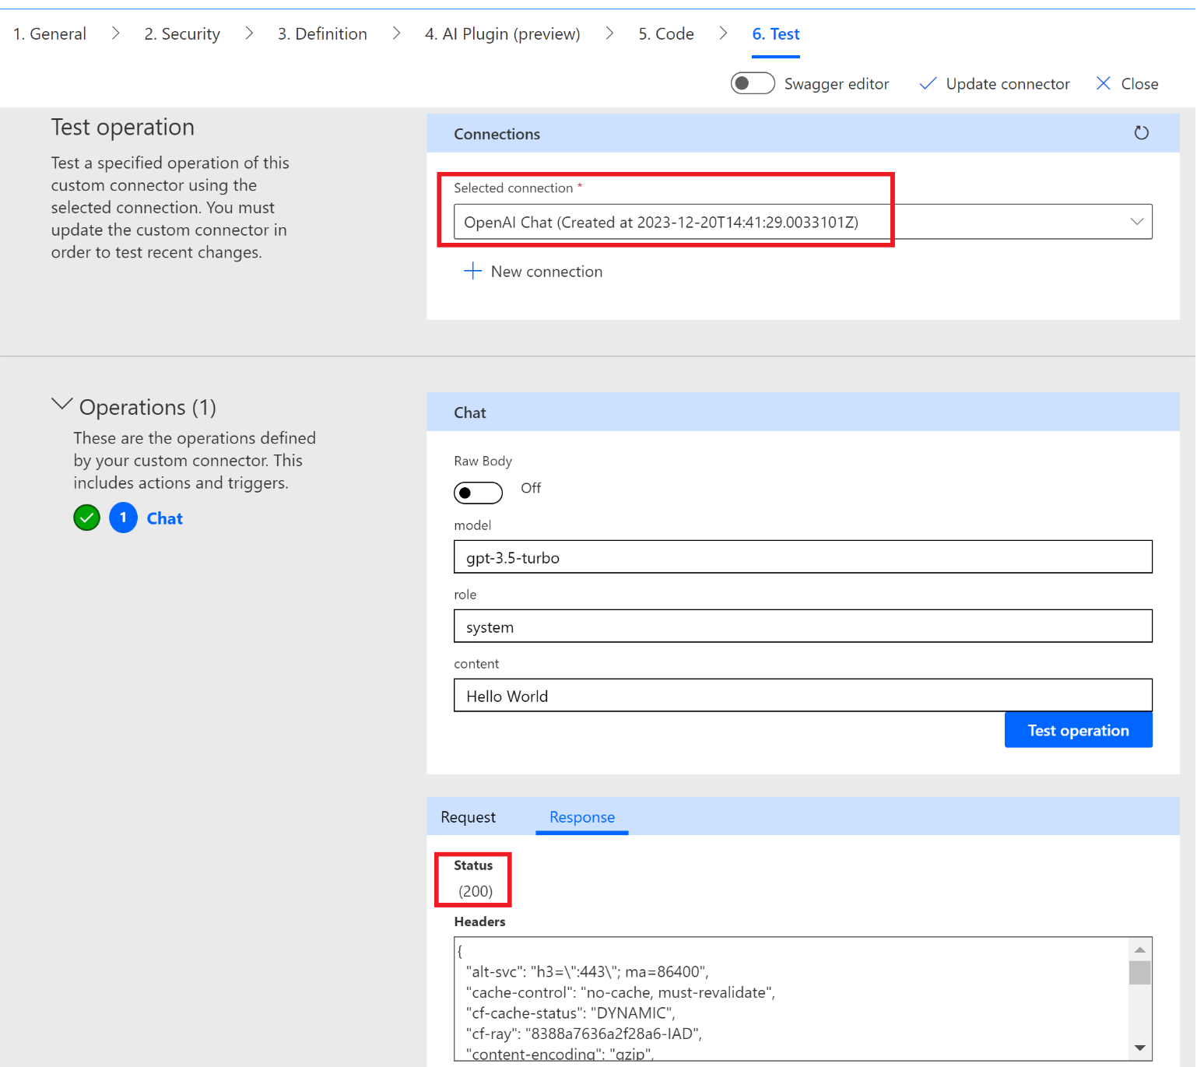Click the Close X icon
Image resolution: width=1197 pixels, height=1067 pixels.
click(x=1103, y=83)
